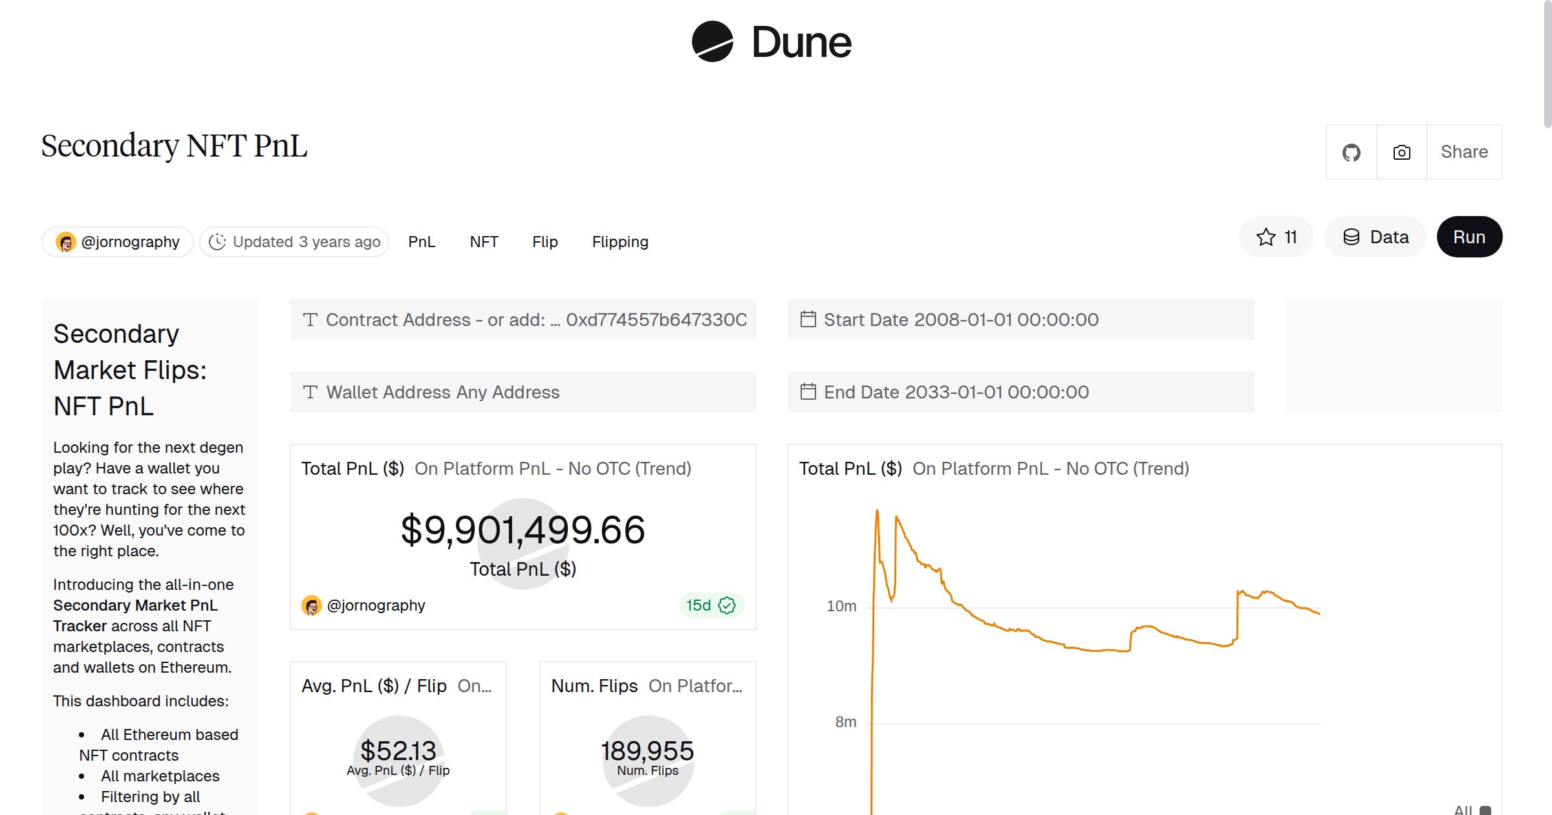
Task: Open the Contract Address parameter dropdown
Action: pos(523,320)
